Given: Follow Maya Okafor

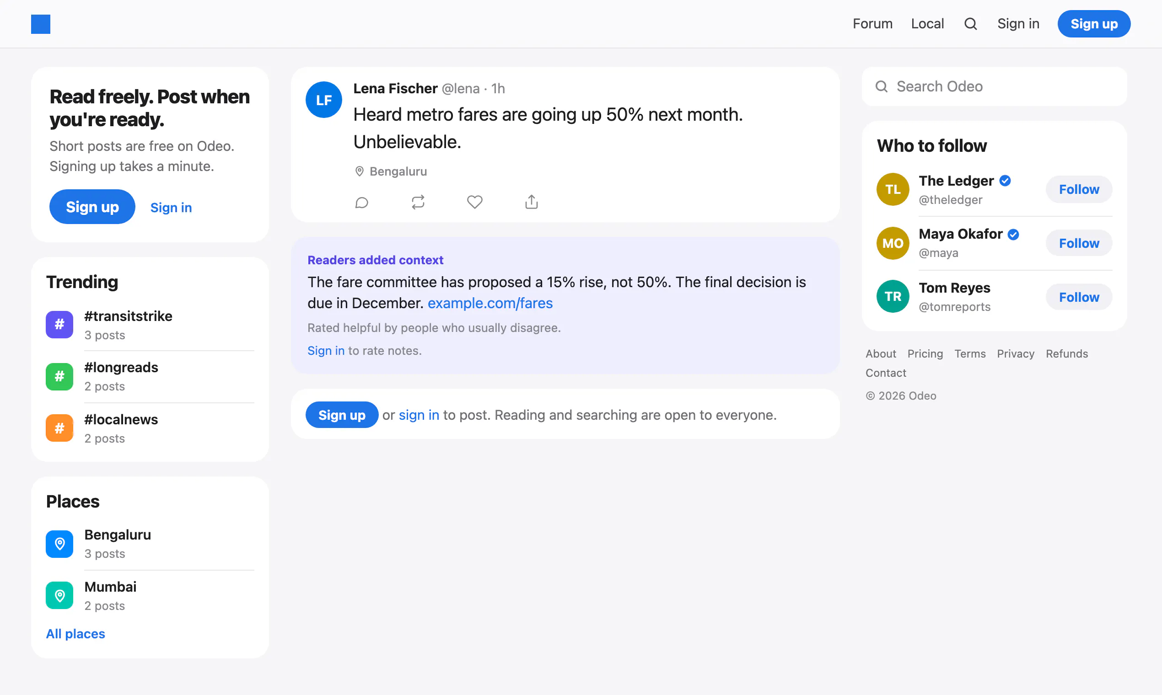Looking at the screenshot, I should [x=1079, y=243].
